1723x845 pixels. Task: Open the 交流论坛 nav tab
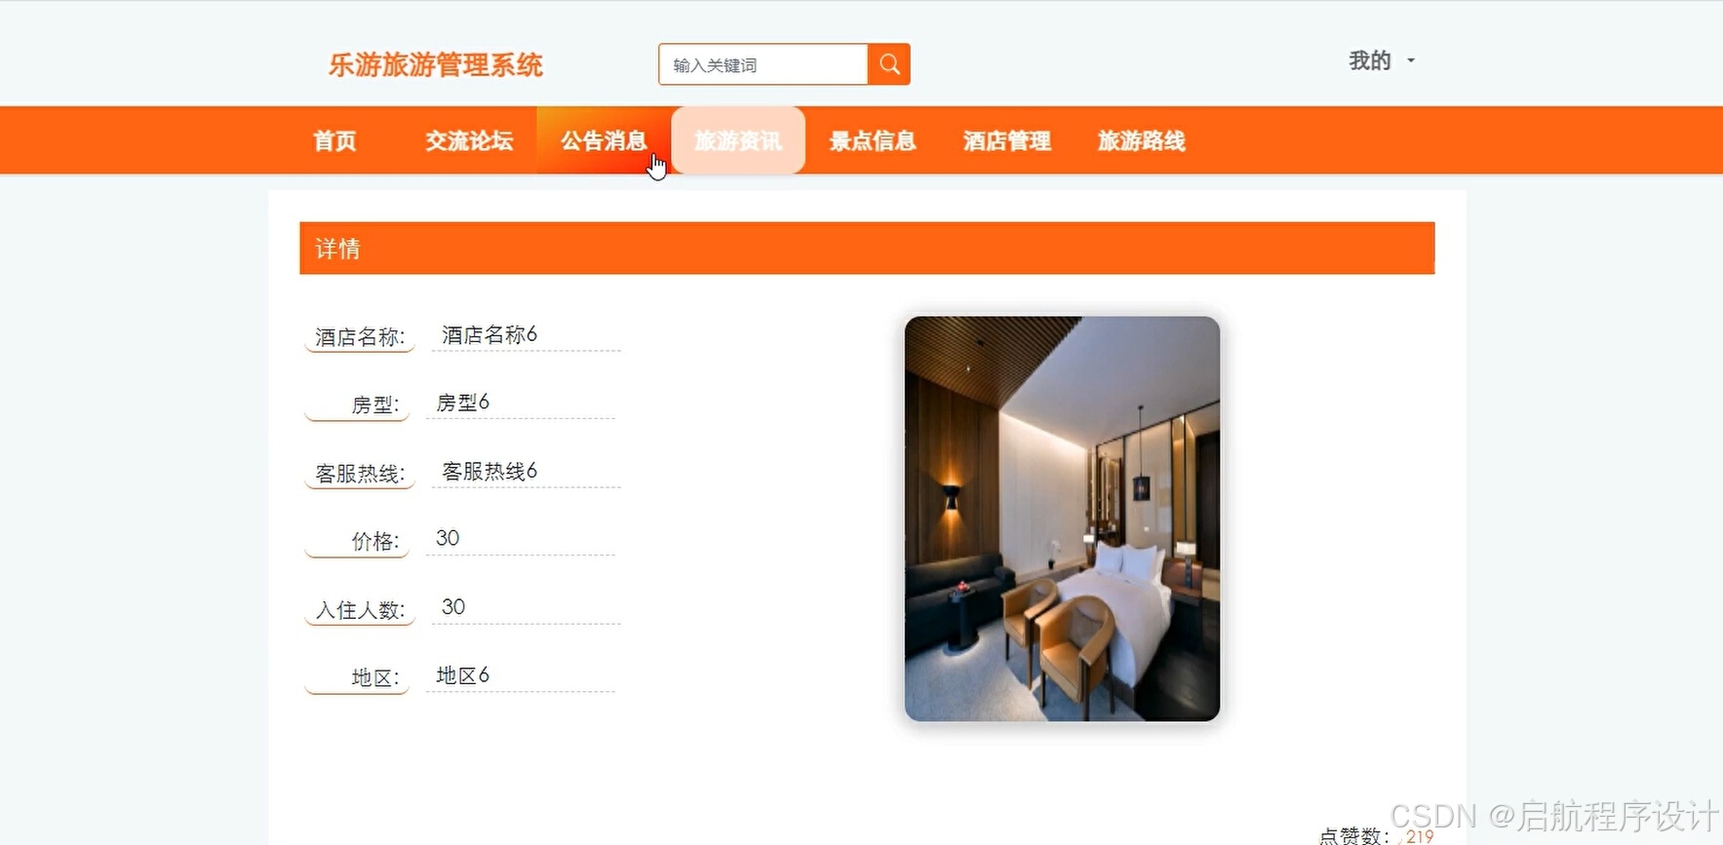point(469,140)
